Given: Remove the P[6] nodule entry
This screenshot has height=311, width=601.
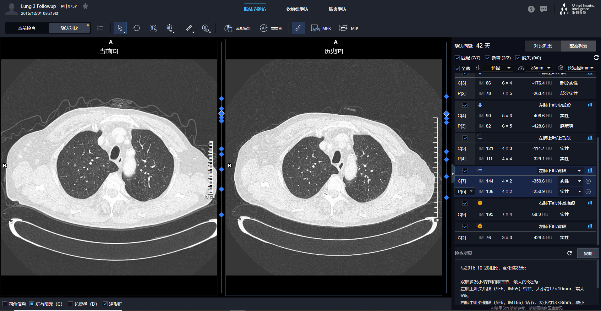Looking at the screenshot, I should click(588, 191).
